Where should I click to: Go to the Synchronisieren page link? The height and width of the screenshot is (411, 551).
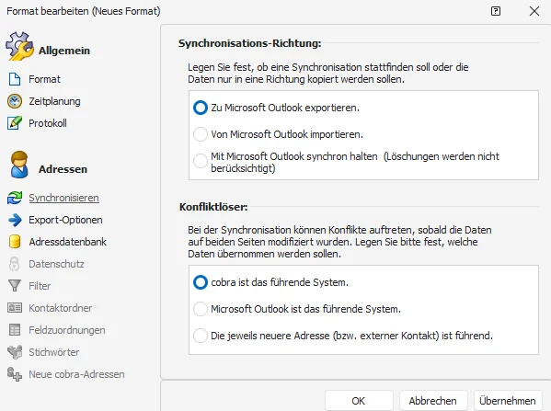point(63,198)
